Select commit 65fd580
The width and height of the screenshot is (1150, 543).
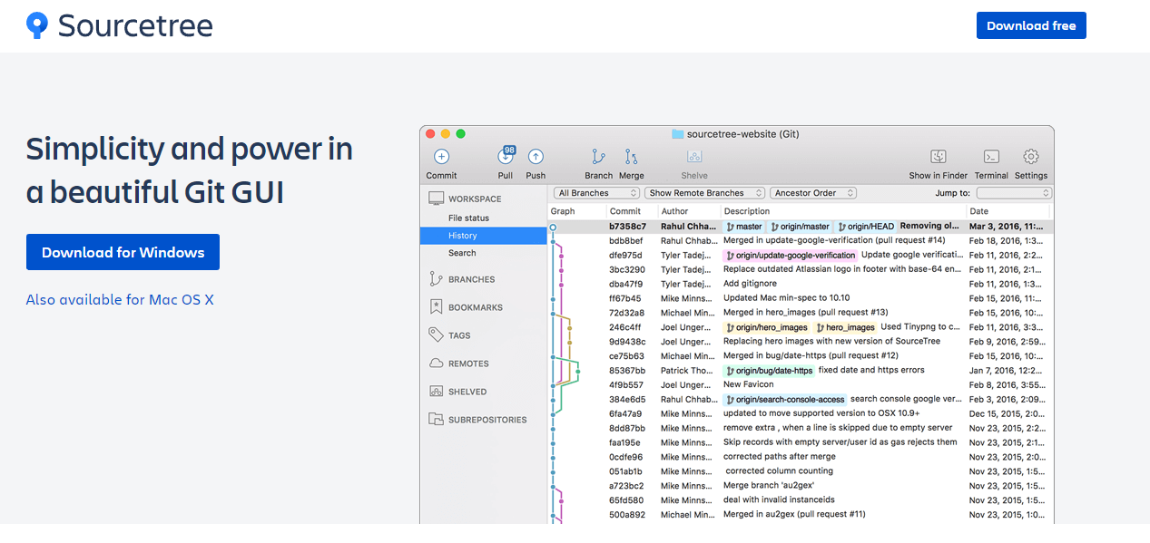pos(801,500)
